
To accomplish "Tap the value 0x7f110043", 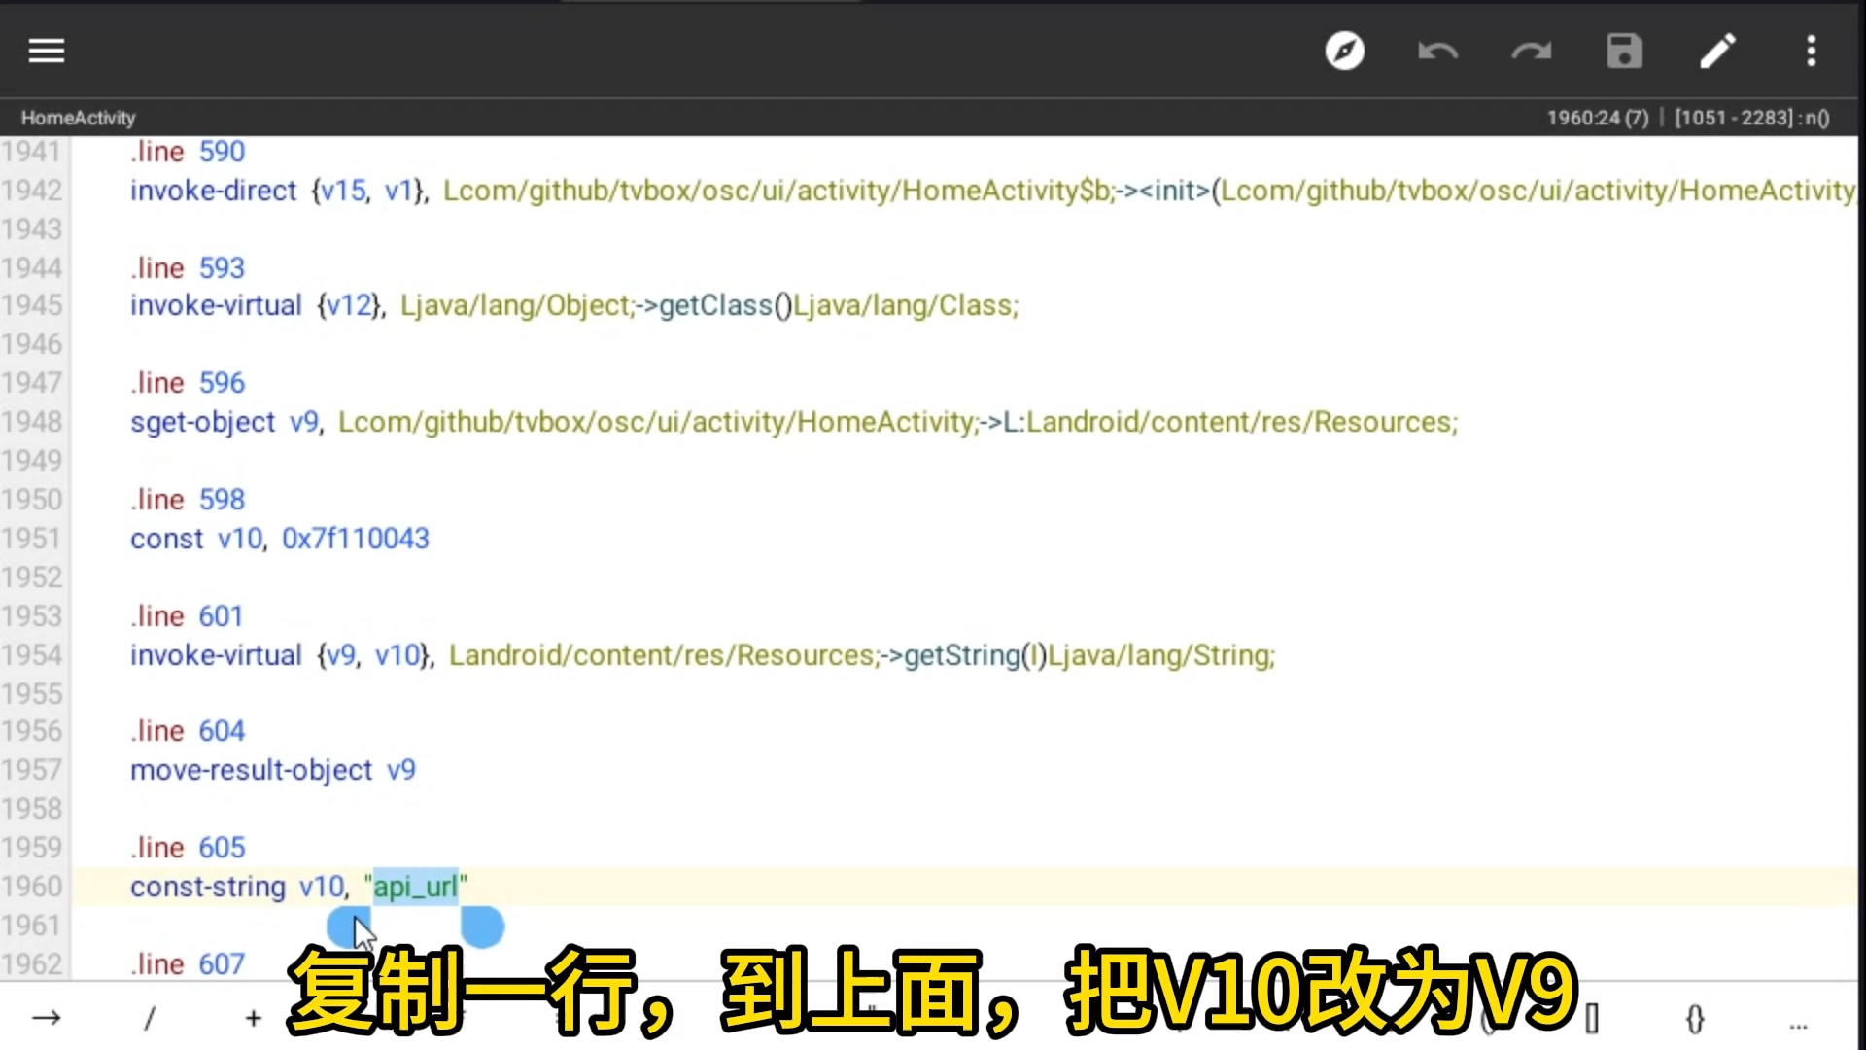I will point(356,538).
